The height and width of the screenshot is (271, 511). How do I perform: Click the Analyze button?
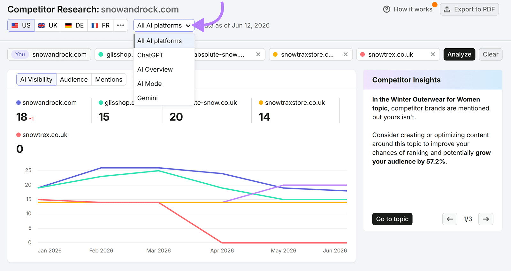459,54
